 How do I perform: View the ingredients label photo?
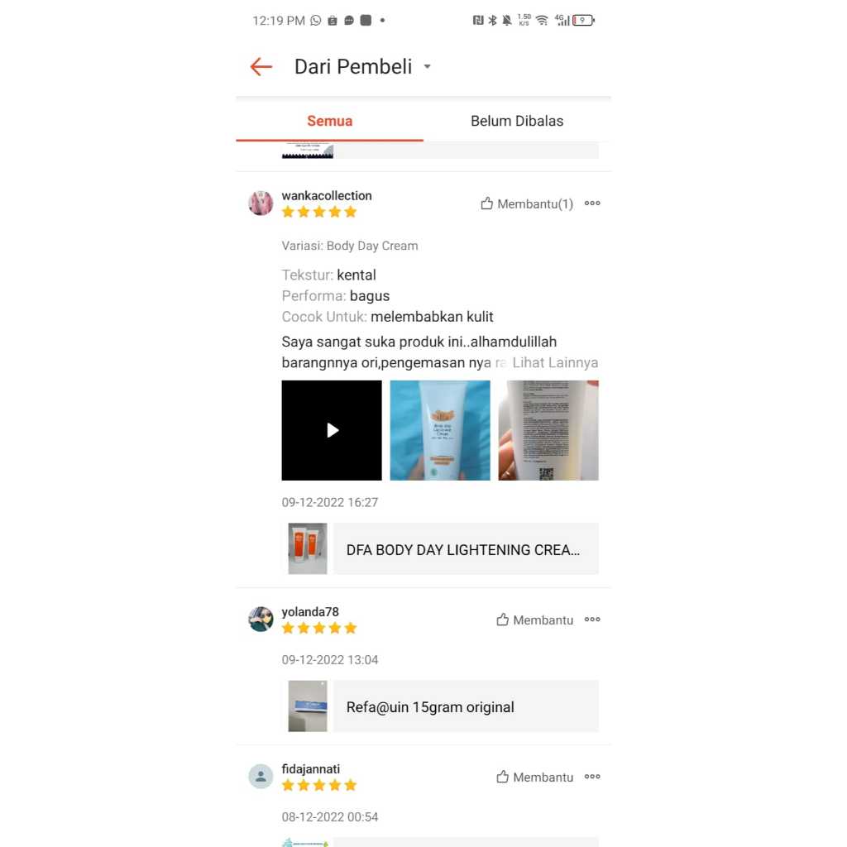[548, 430]
